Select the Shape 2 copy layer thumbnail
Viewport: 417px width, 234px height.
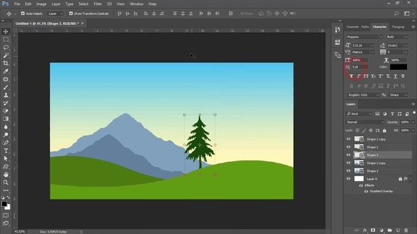[359, 163]
